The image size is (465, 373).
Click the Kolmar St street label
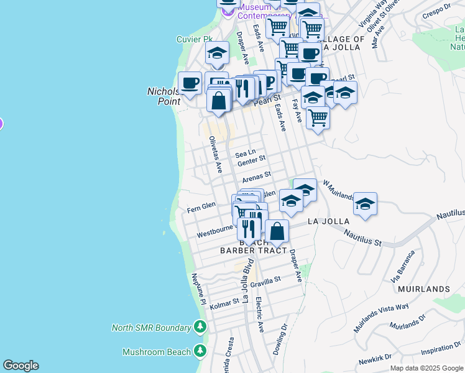(x=224, y=304)
